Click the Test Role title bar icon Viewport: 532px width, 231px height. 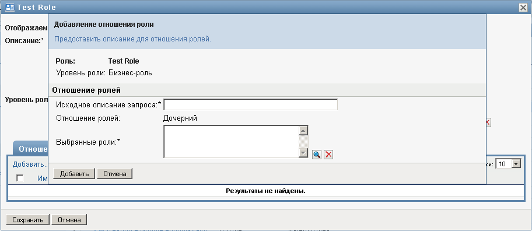pyautogui.click(x=10, y=7)
